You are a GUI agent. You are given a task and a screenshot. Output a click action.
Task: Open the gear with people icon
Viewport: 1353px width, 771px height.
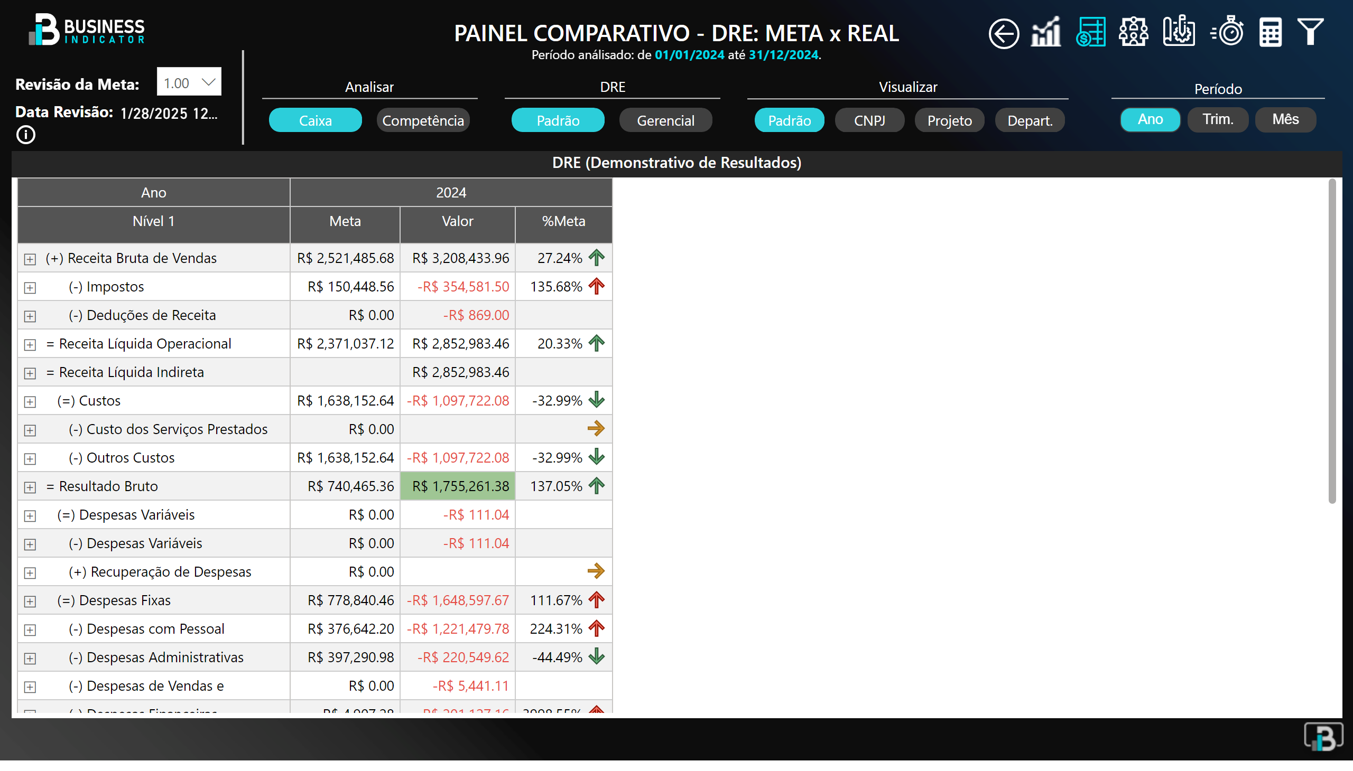tap(1133, 32)
